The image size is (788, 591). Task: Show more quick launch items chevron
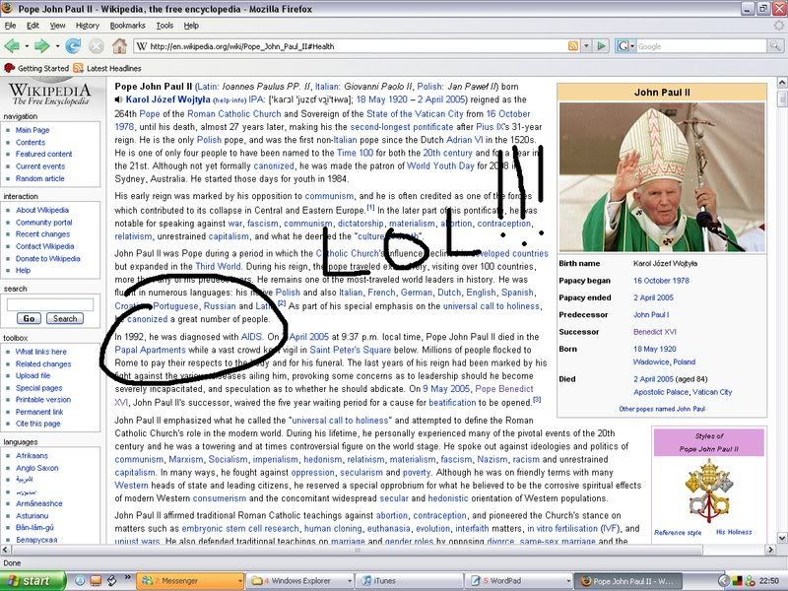pos(128,578)
